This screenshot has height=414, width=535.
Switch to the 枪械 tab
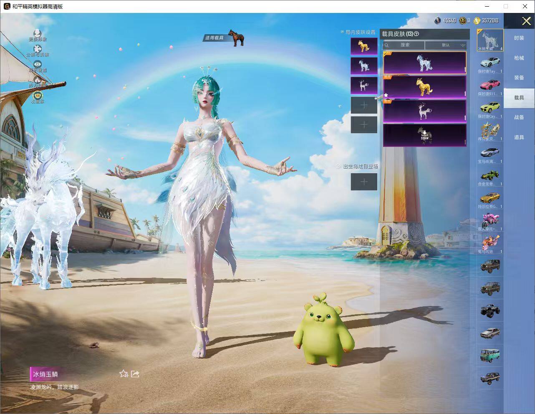tap(519, 58)
